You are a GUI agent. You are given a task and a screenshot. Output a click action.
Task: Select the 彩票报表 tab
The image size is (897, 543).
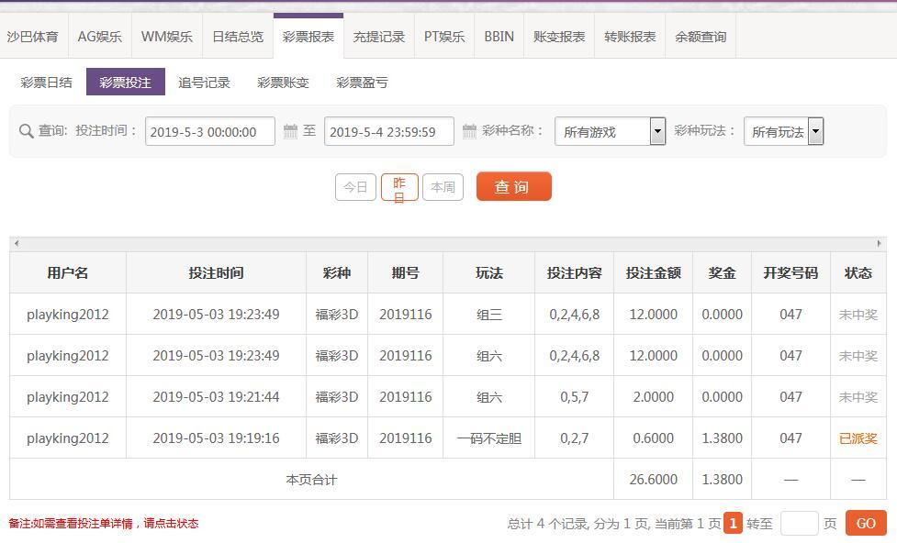pyautogui.click(x=308, y=37)
